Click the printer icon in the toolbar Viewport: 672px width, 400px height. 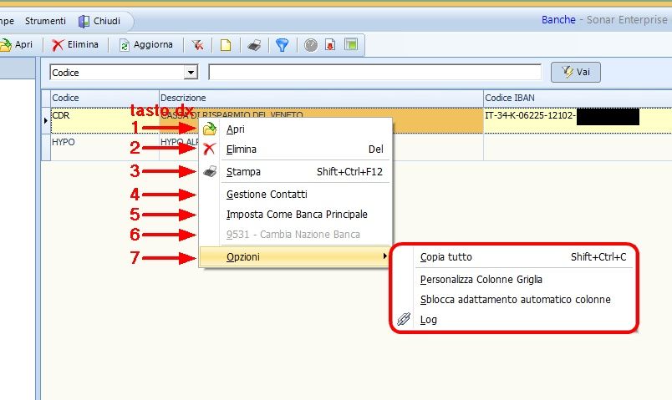coord(255,45)
